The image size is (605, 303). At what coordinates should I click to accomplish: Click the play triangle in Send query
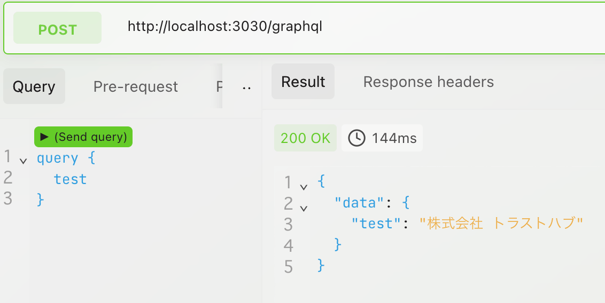pyautogui.click(x=44, y=137)
